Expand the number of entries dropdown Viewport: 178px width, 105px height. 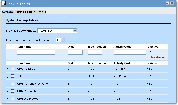pos(60,40)
